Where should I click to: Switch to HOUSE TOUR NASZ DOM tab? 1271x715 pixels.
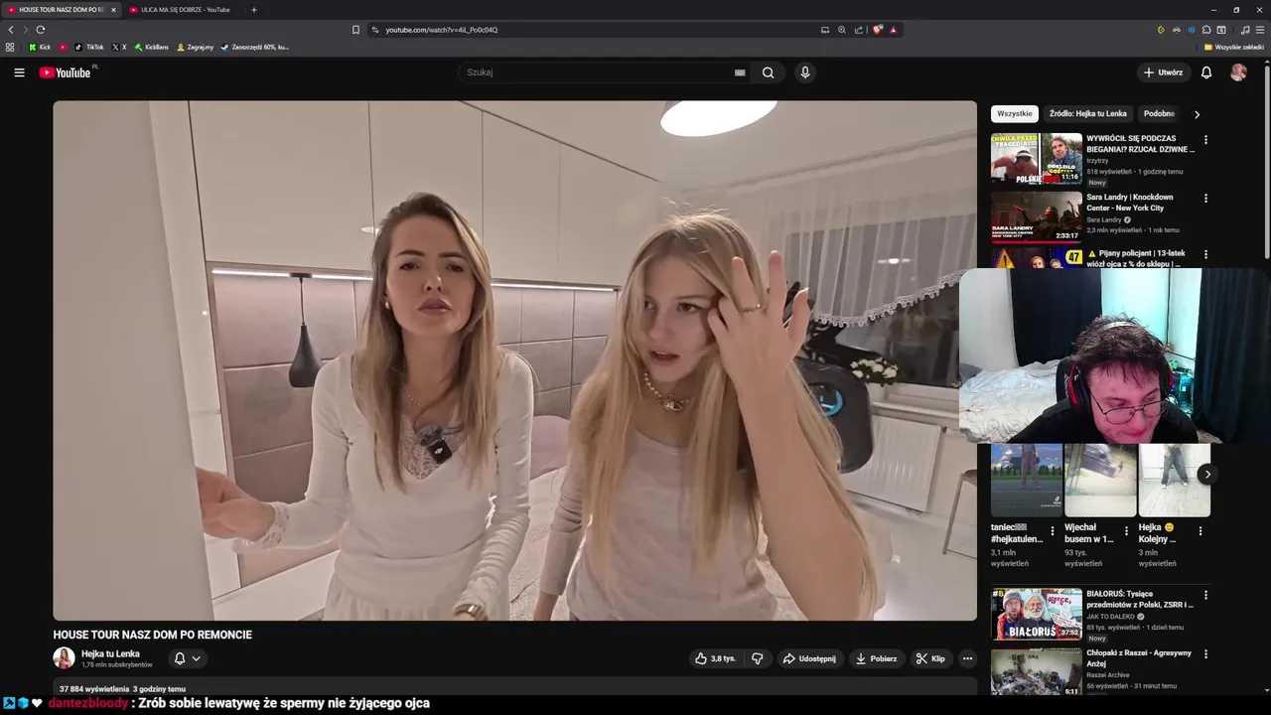[61, 10]
